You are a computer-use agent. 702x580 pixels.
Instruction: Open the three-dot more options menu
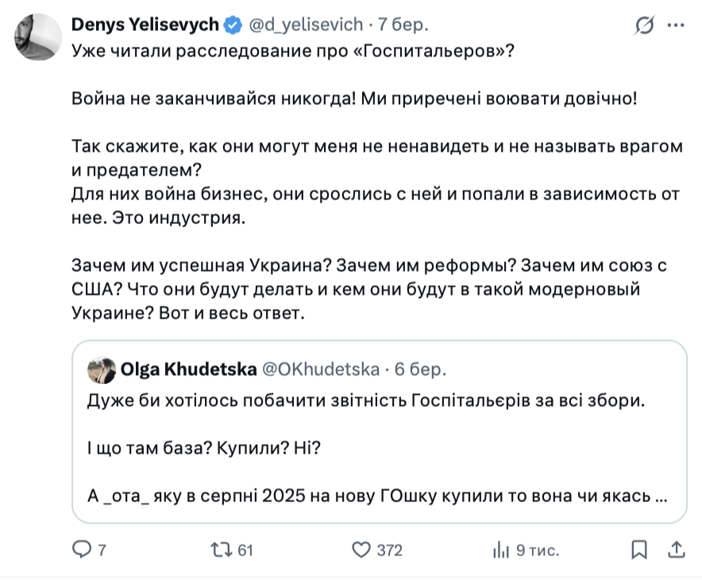click(x=676, y=26)
